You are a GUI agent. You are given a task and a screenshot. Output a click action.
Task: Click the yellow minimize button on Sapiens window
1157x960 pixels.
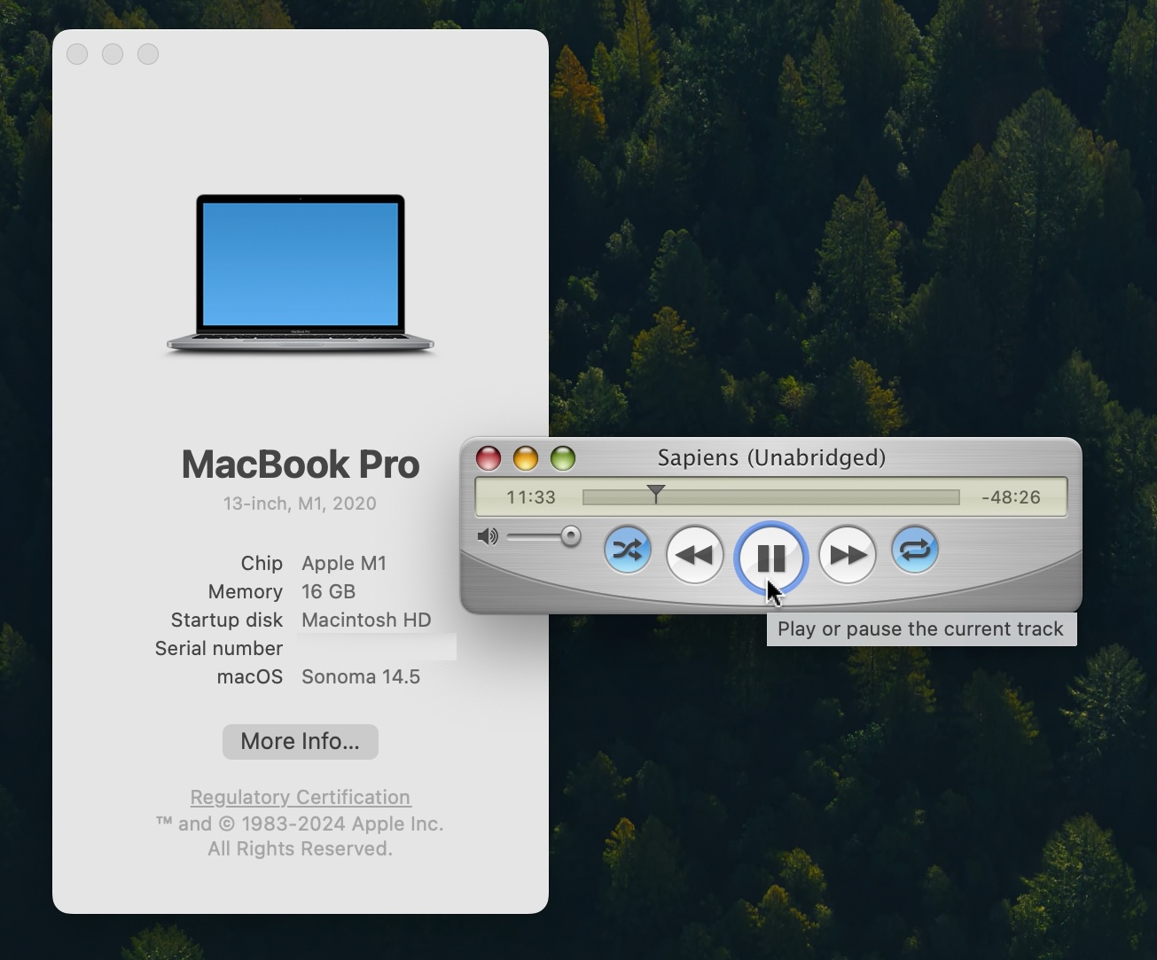click(x=526, y=458)
